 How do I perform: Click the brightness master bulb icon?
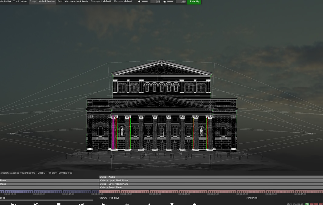(139, 2)
